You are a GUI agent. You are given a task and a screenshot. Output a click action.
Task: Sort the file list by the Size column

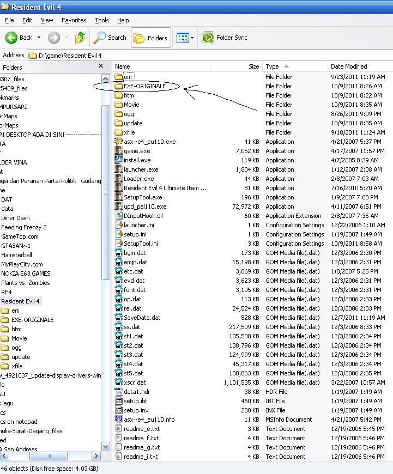coord(236,66)
